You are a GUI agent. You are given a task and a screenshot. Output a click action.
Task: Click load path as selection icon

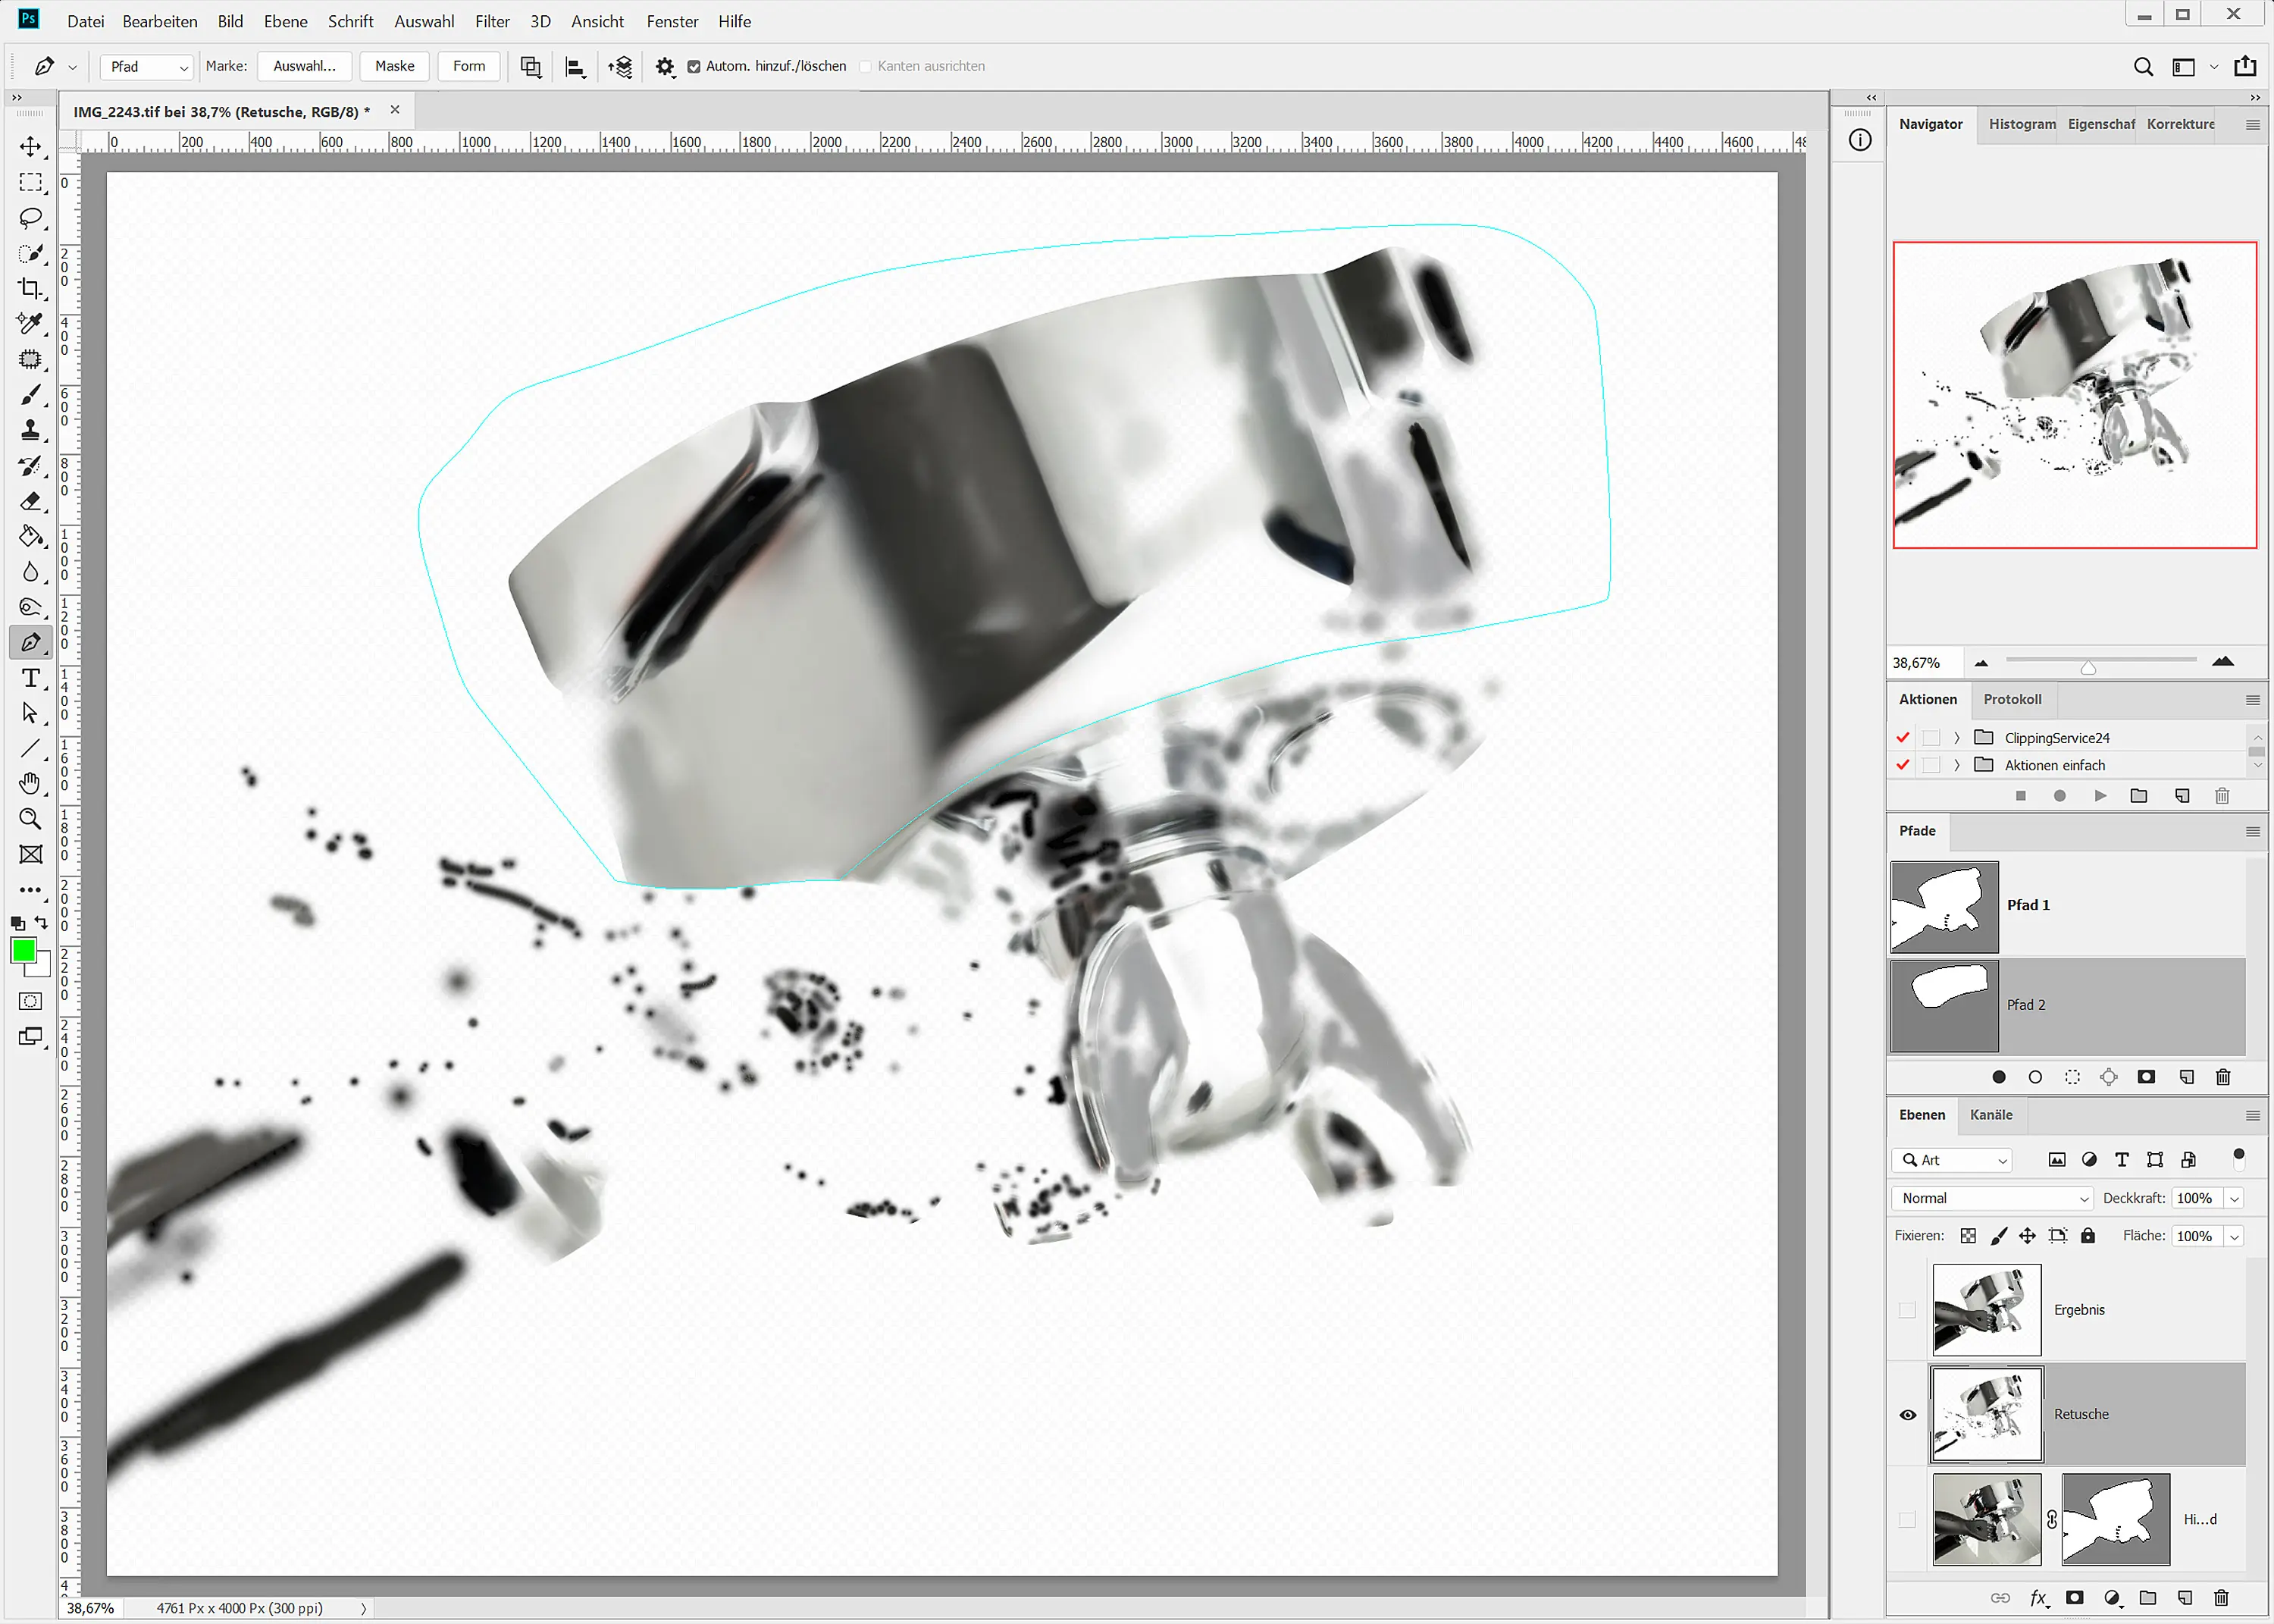click(2072, 1077)
